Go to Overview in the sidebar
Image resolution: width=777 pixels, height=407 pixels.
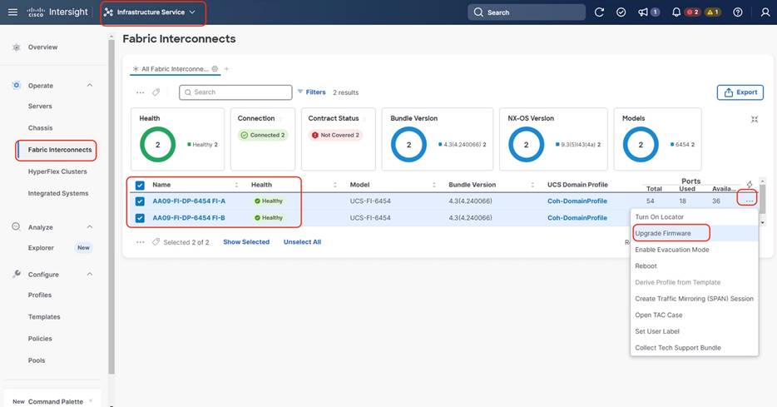click(x=42, y=47)
